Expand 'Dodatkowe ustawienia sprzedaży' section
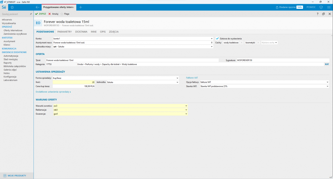333x179 pixels. [x=53, y=92]
